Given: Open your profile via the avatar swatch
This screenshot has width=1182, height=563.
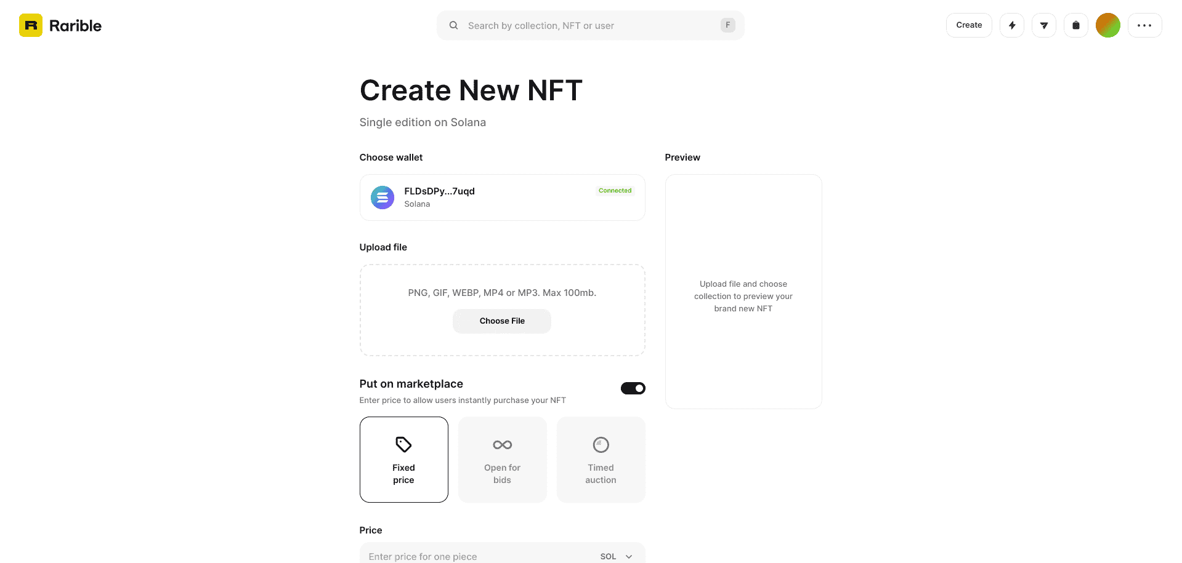Looking at the screenshot, I should click(x=1107, y=25).
